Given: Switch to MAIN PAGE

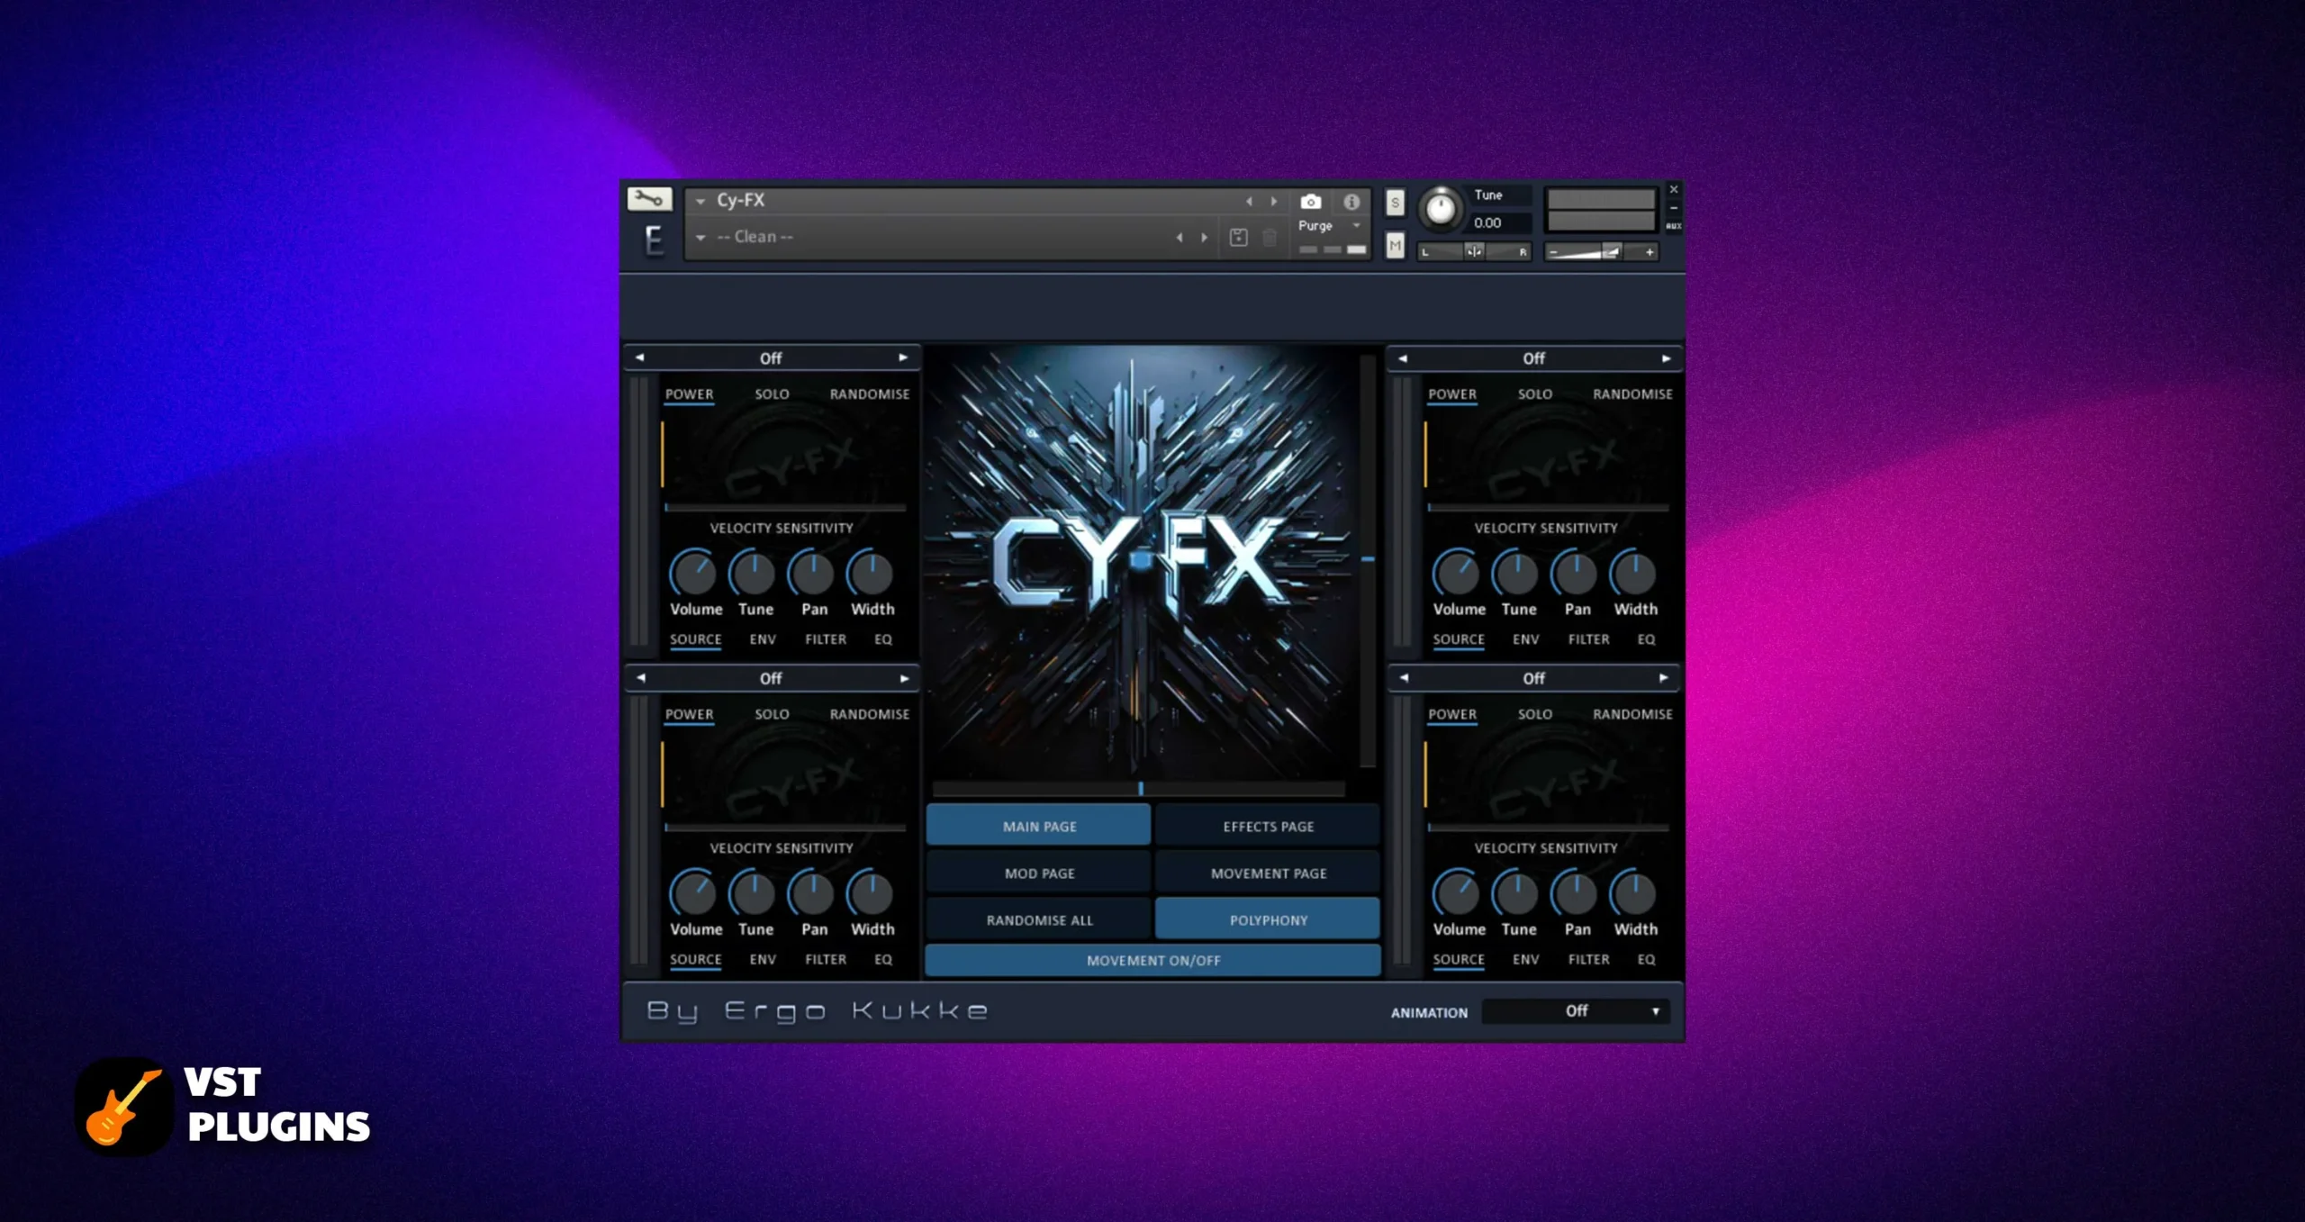Looking at the screenshot, I should pos(1039,826).
